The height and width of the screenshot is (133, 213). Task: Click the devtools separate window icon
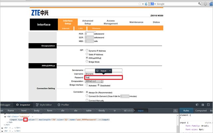point(208,105)
